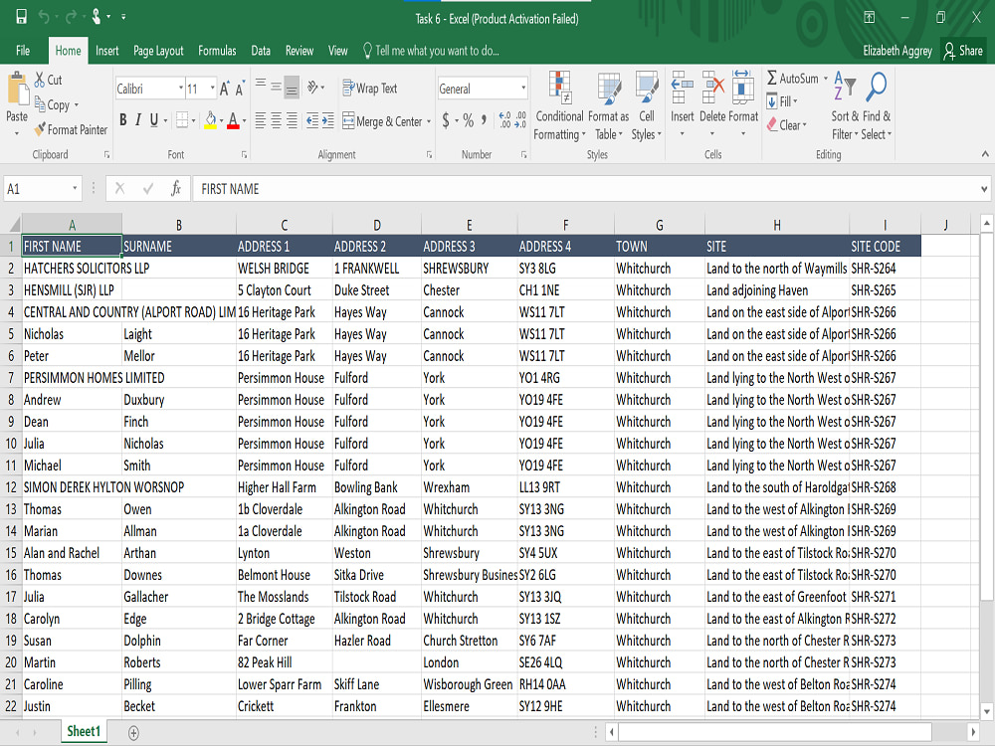
Task: Click the Share button
Action: [x=962, y=51]
